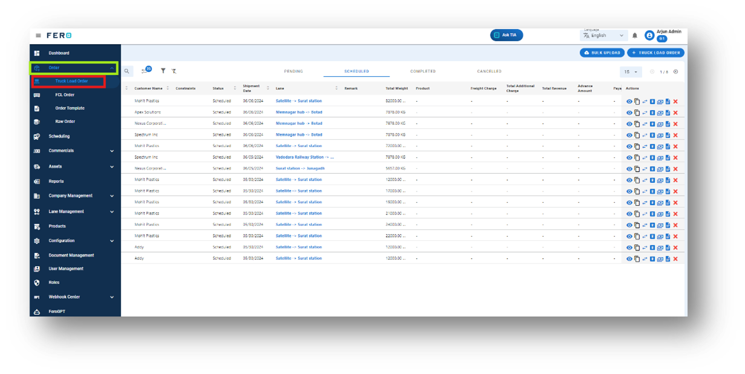
Task: Switch to the Cancelled tab
Action: (x=489, y=71)
